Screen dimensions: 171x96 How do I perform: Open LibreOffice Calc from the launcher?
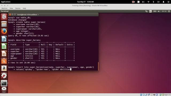[x=4, y=46]
